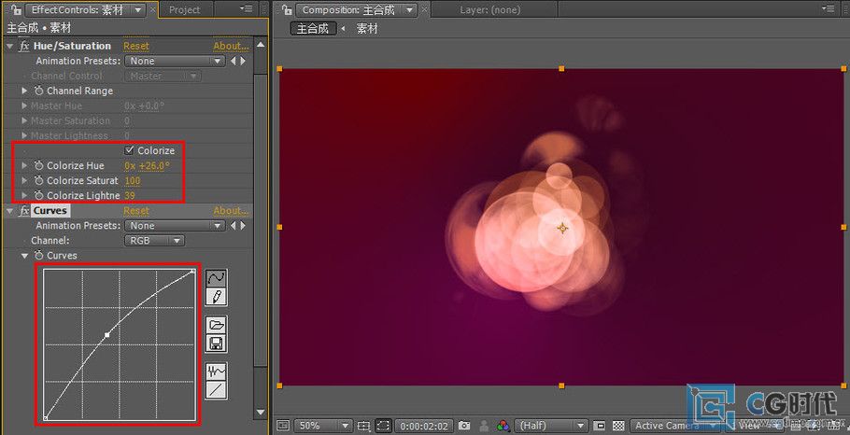Go to next Curves animation preset arrow

coord(243,226)
